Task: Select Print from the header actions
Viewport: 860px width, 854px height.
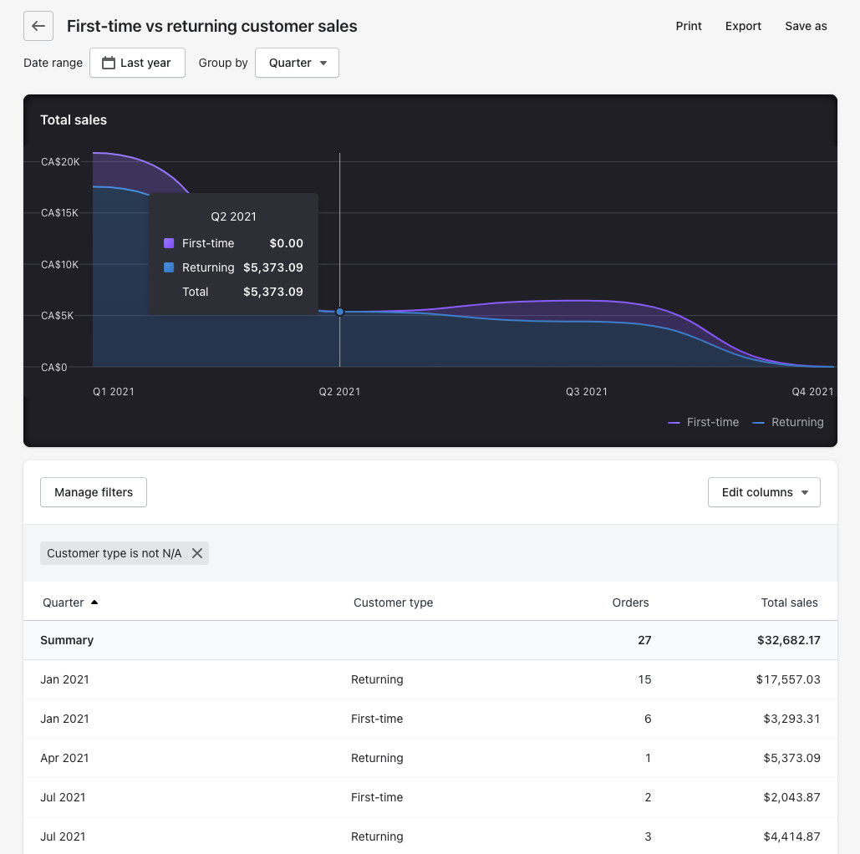Action: coord(688,26)
